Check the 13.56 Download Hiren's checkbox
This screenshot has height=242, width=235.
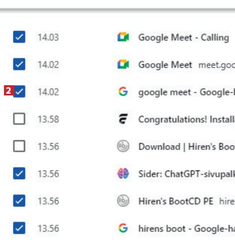(x=19, y=146)
